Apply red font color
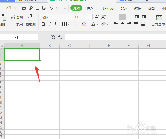 click(93, 24)
